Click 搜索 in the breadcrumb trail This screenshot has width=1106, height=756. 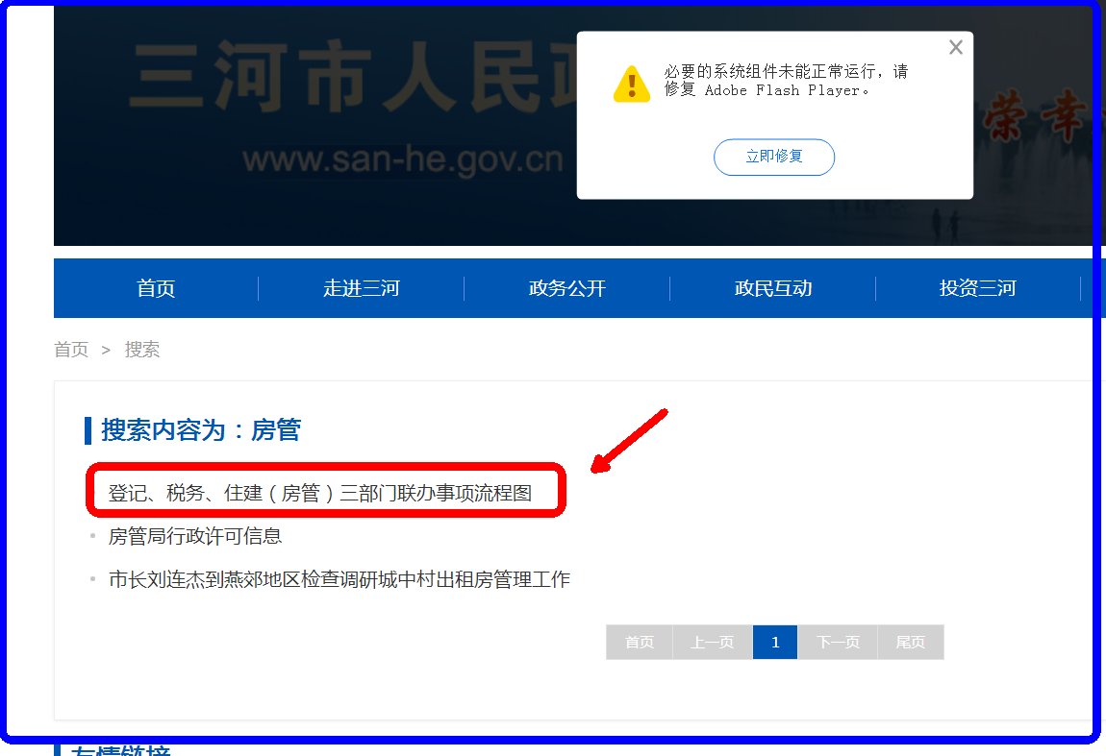142,349
